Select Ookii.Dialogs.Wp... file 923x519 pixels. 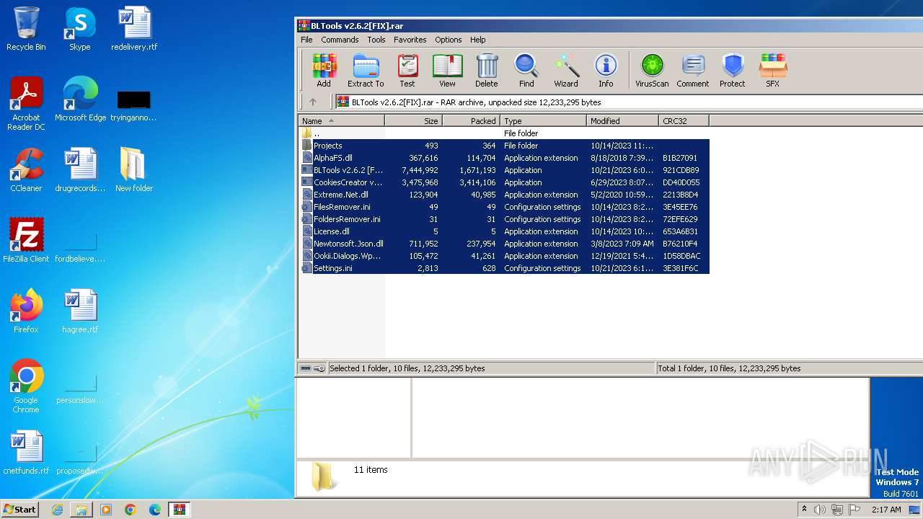[504, 256]
